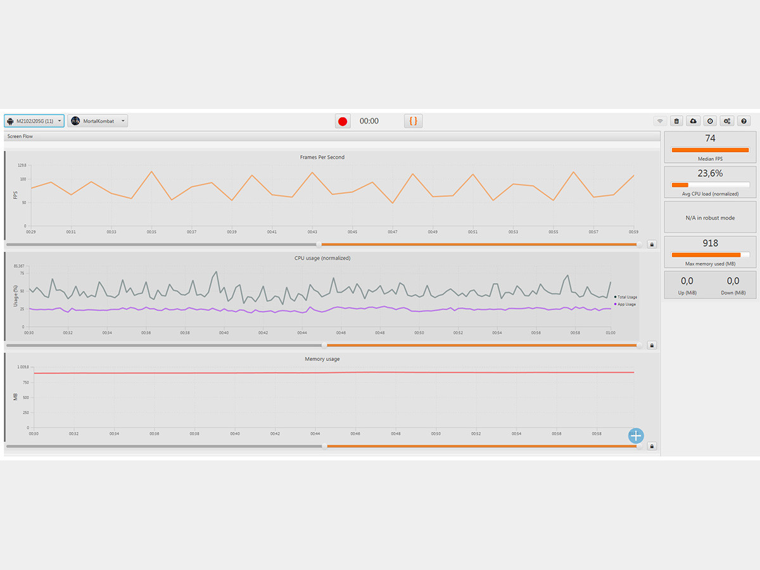The image size is (760, 570).
Task: Click the trash can delete icon
Action: tap(676, 121)
